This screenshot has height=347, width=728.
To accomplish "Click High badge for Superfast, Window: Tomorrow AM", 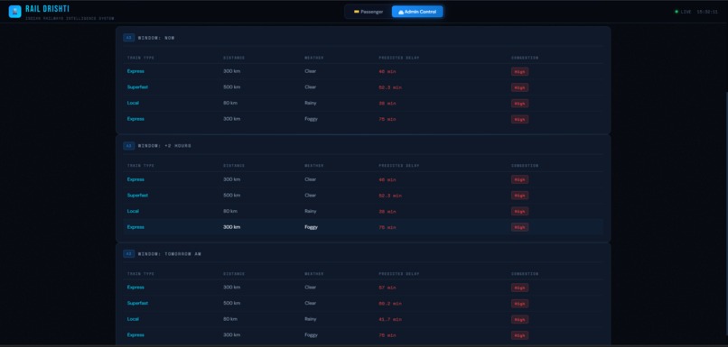I will coord(519,304).
